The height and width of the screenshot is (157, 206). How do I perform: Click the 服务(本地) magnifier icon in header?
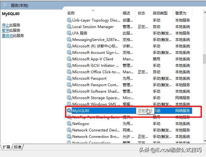[x=6, y=6]
